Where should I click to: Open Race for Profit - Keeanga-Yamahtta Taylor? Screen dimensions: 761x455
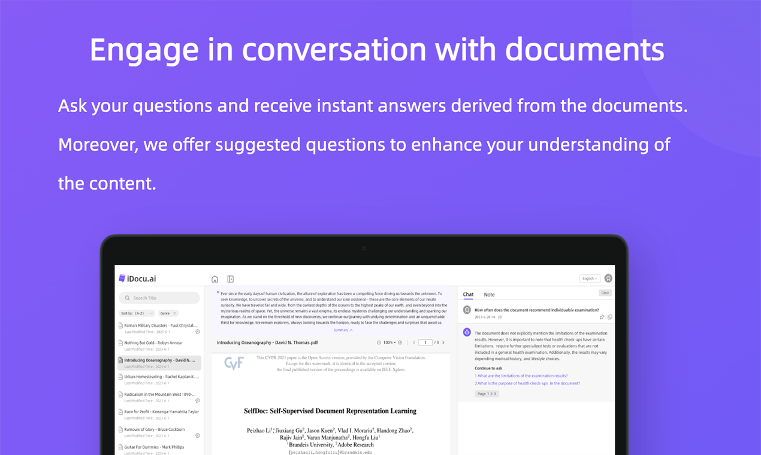point(159,414)
